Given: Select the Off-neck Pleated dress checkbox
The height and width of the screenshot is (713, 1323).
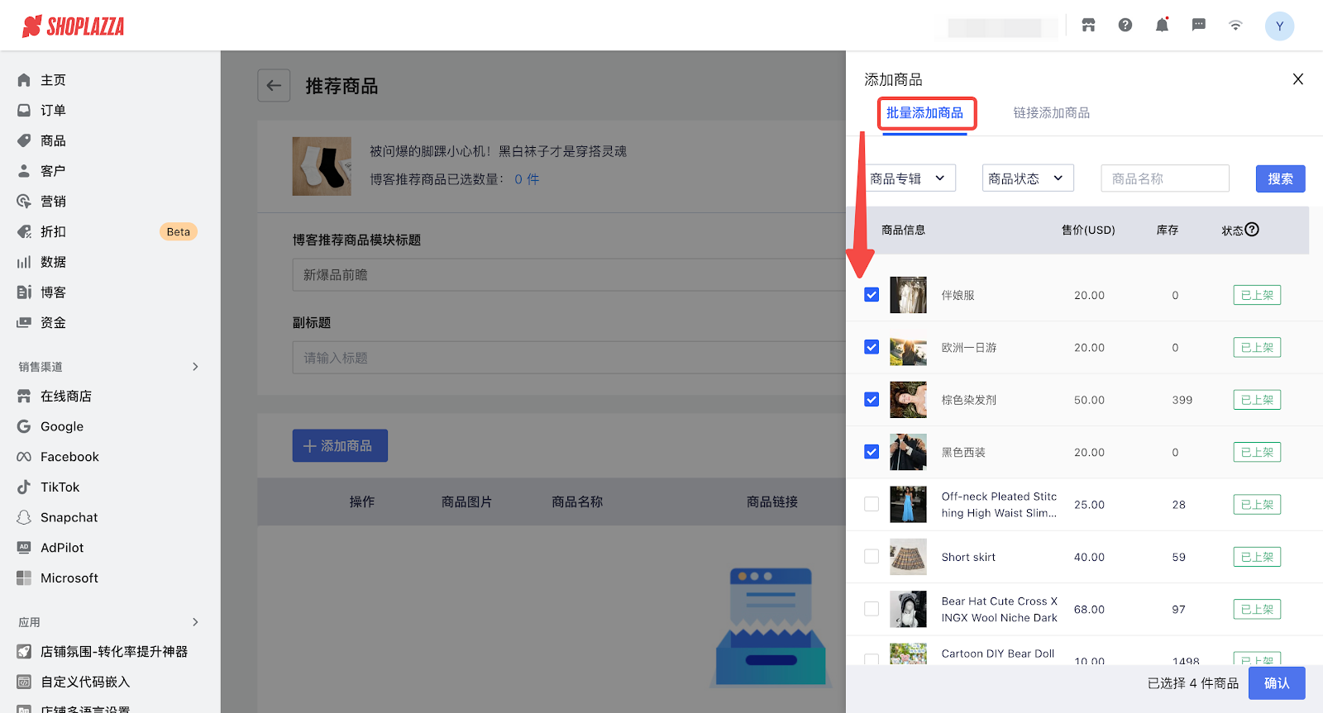Looking at the screenshot, I should click(x=872, y=505).
